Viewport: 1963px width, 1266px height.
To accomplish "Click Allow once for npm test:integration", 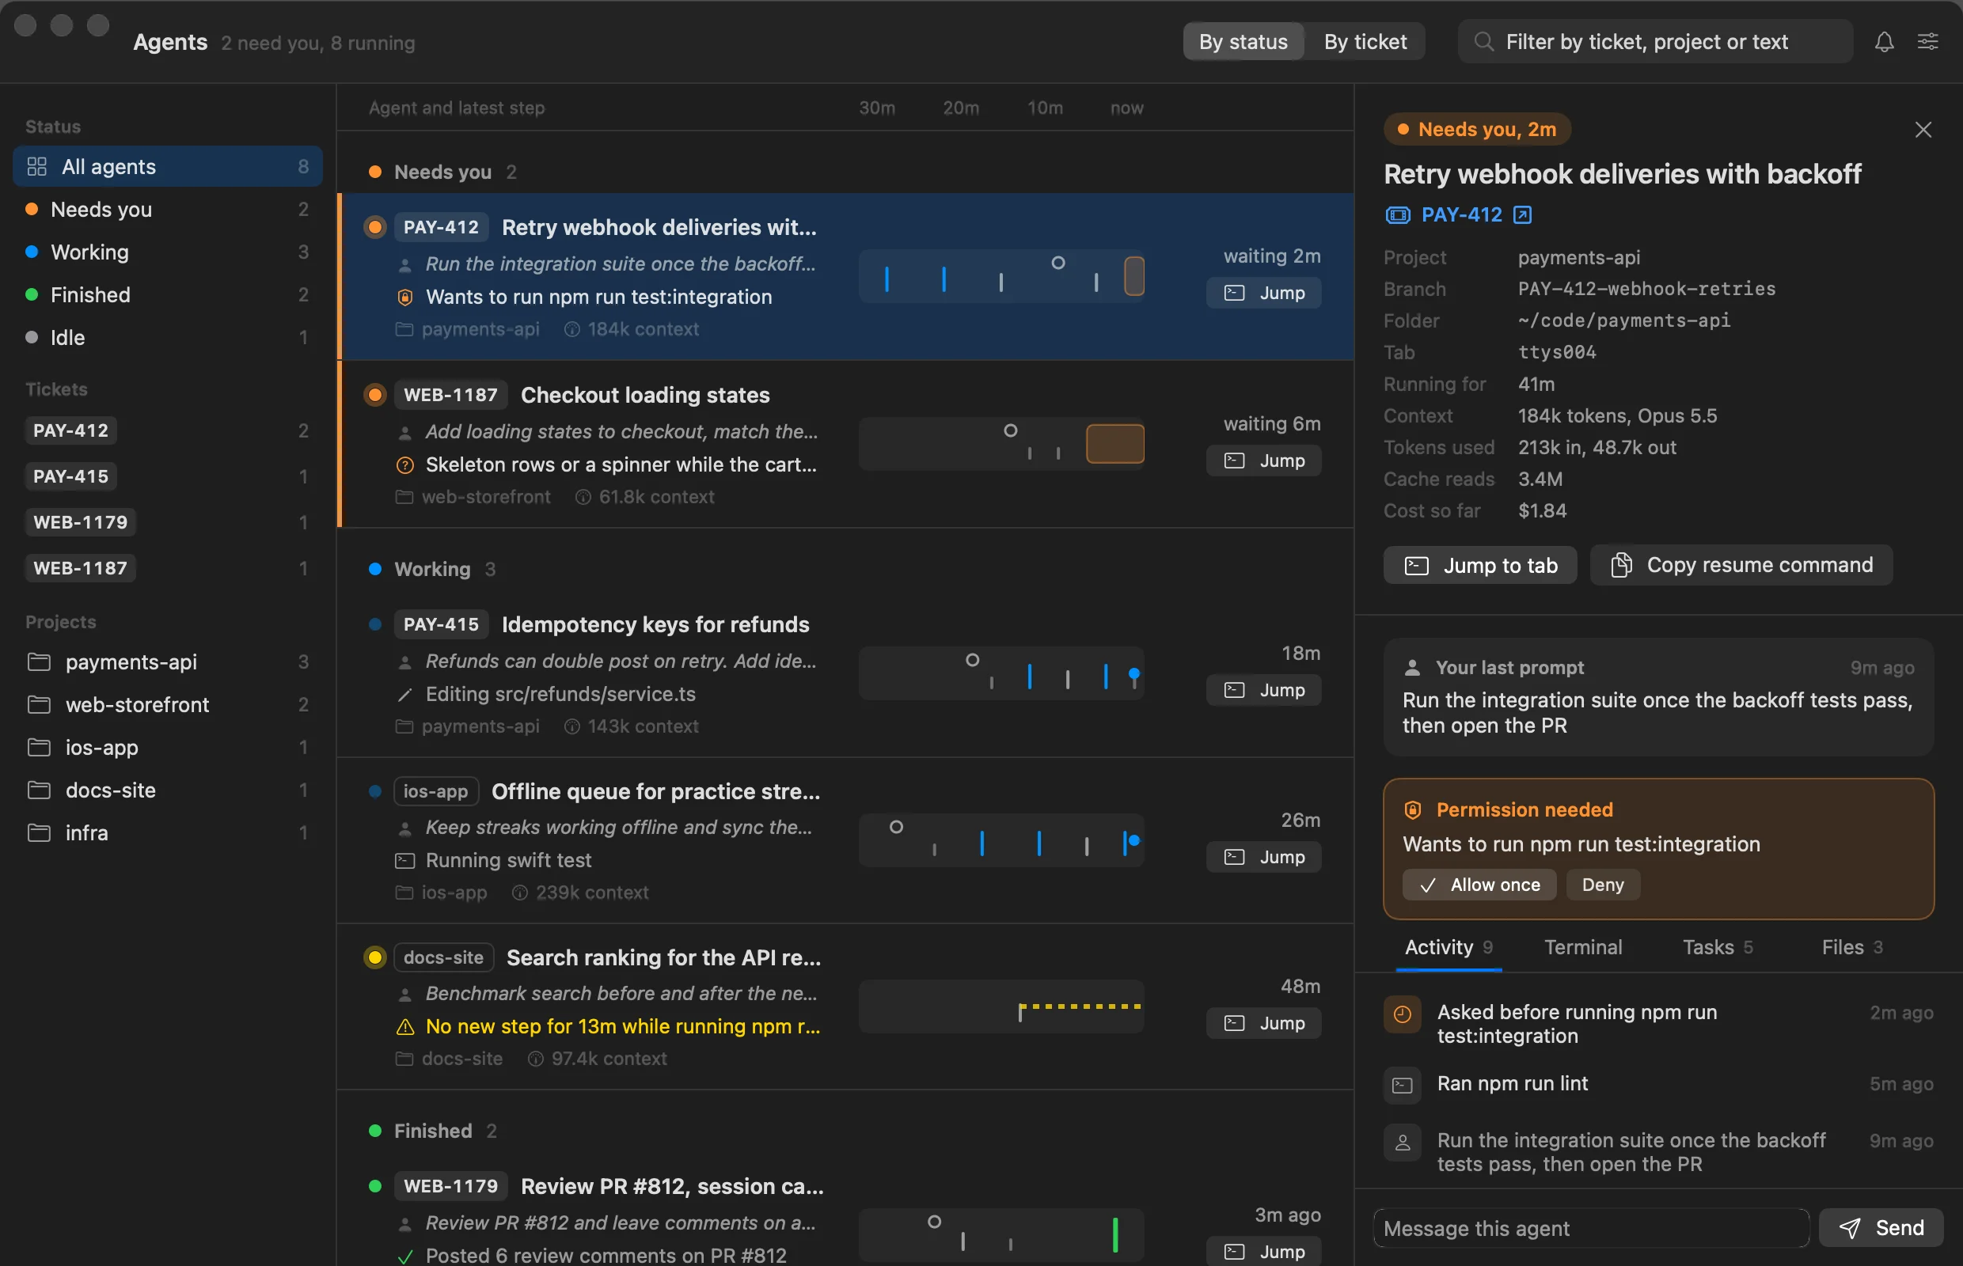I will pyautogui.click(x=1479, y=885).
